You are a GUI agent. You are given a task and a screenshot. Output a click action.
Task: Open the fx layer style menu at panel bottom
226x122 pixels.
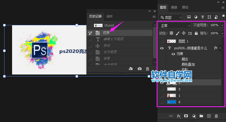179,116
